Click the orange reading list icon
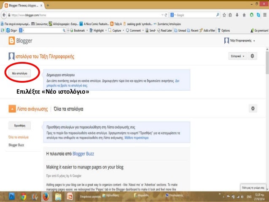 coord(13,109)
